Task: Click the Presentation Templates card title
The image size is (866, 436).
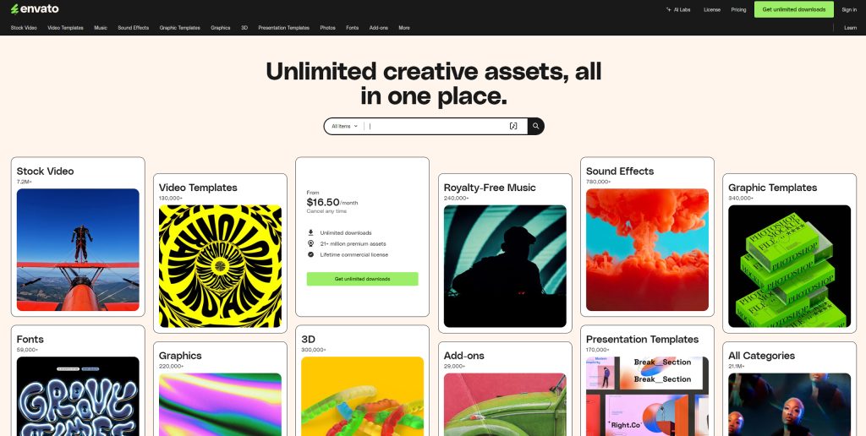Action: pos(643,340)
